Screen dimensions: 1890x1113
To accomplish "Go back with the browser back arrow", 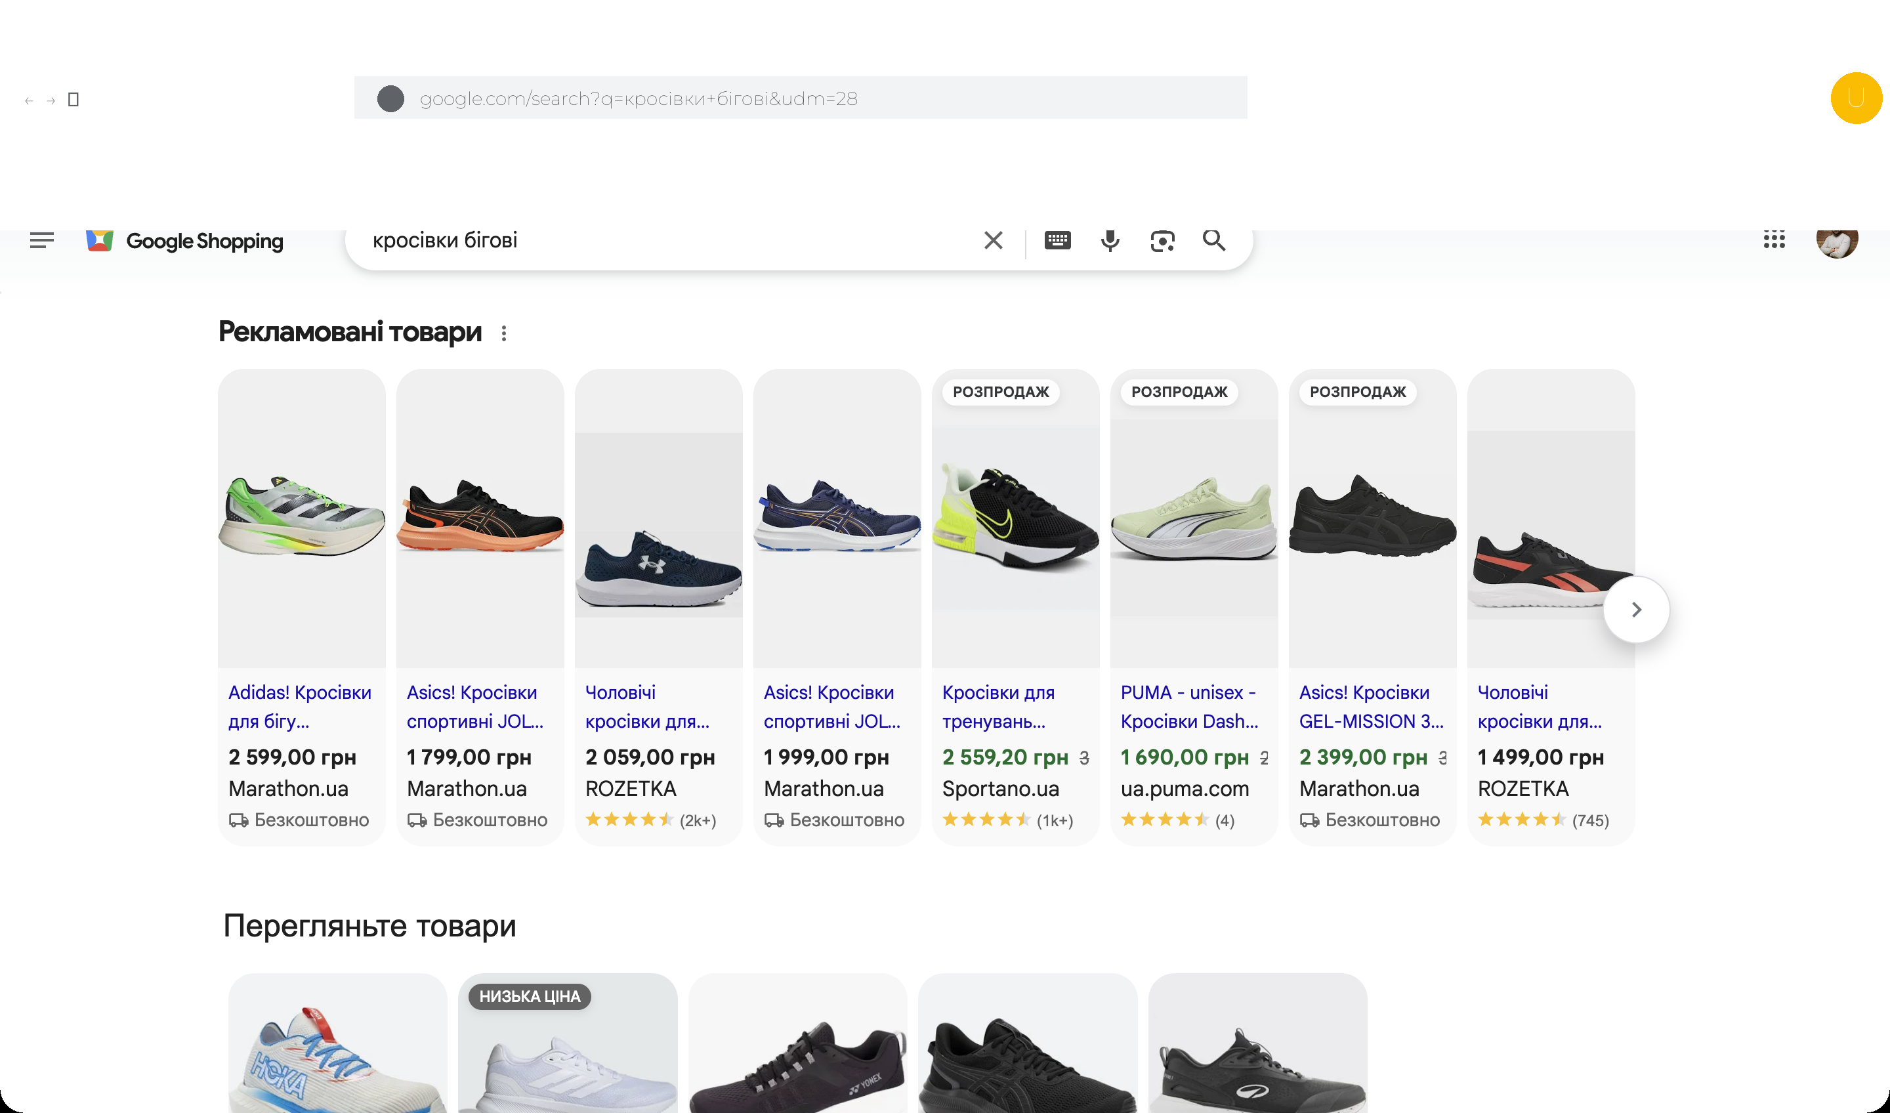I will pos(30,100).
